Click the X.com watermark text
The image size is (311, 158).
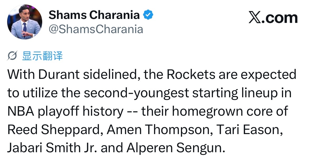[273, 18]
